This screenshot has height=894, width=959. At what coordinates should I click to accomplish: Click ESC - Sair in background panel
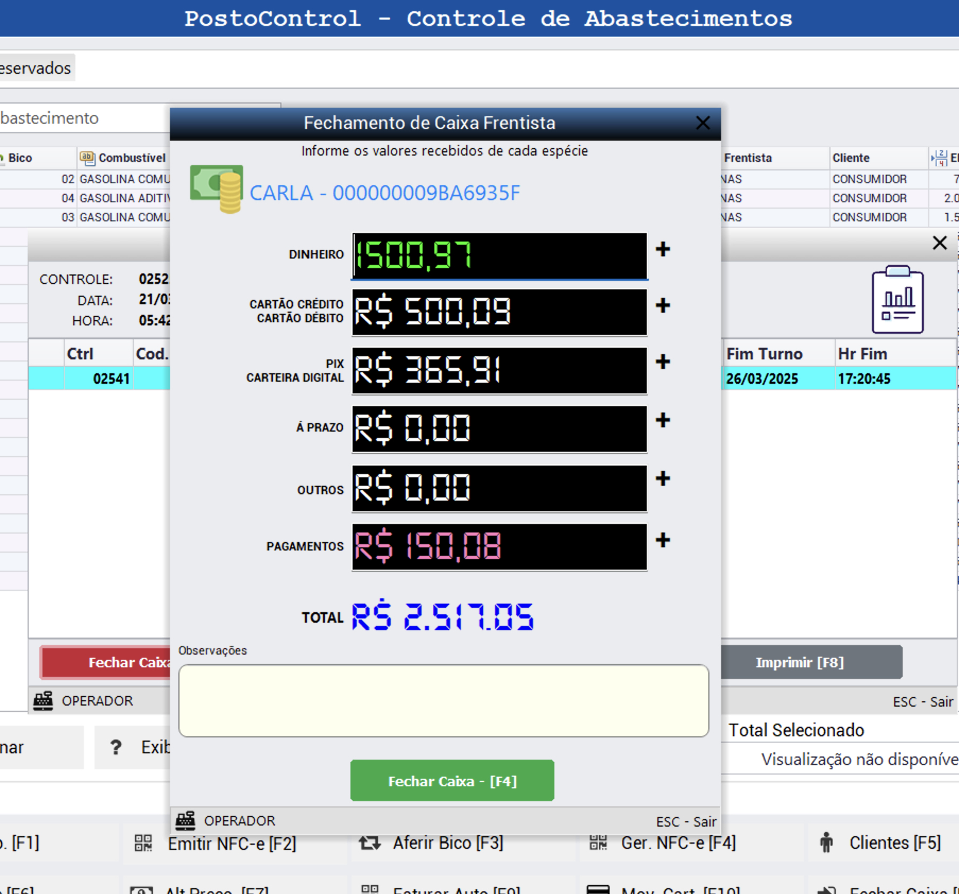[923, 702]
